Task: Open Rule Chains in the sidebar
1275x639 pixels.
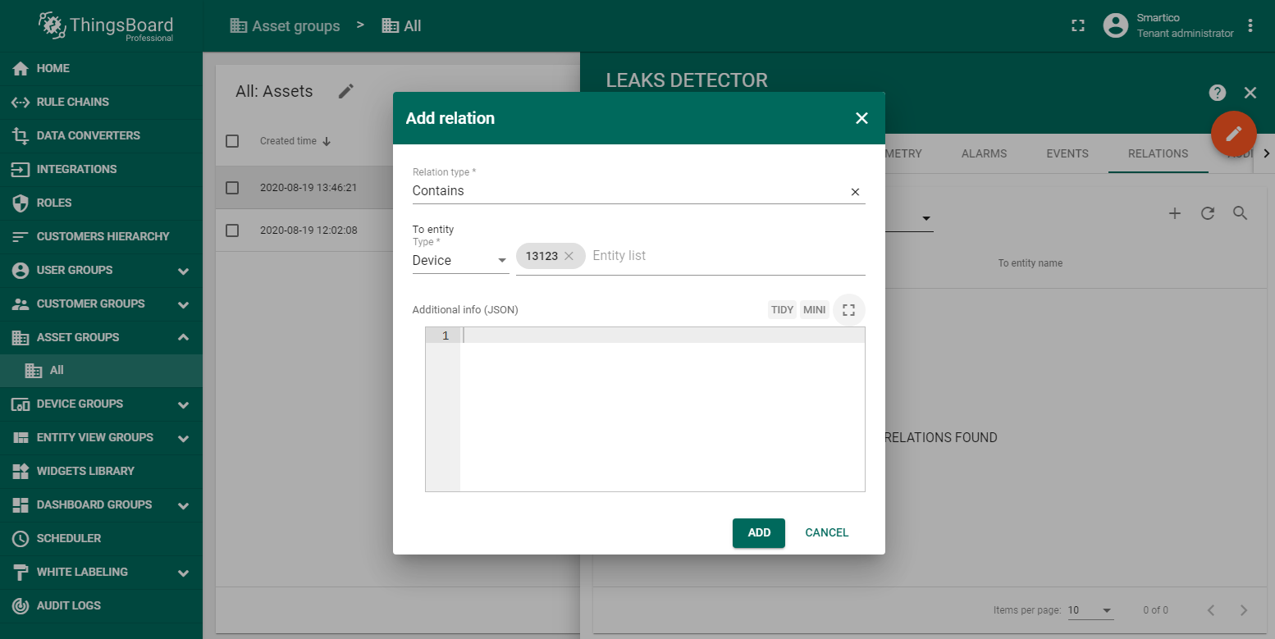Action: (72, 102)
